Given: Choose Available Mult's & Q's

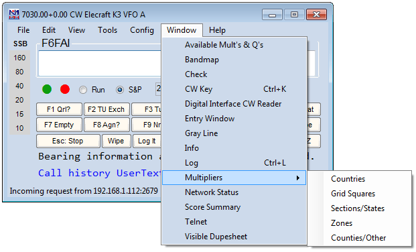Looking at the screenshot, I should click(234, 45).
